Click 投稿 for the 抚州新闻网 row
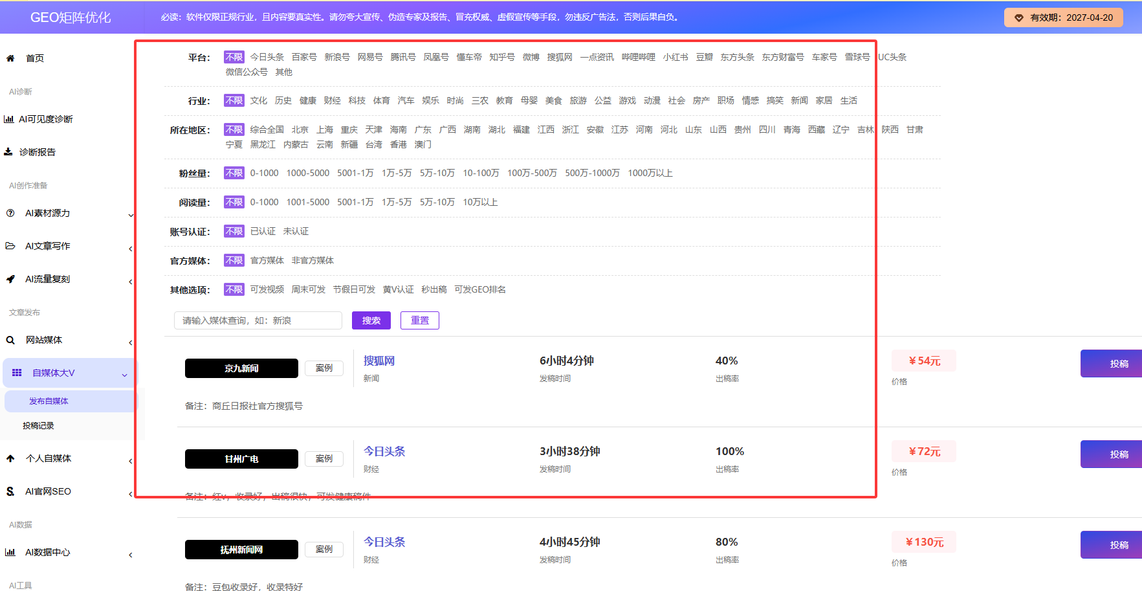This screenshot has height=591, width=1142. coord(1112,545)
